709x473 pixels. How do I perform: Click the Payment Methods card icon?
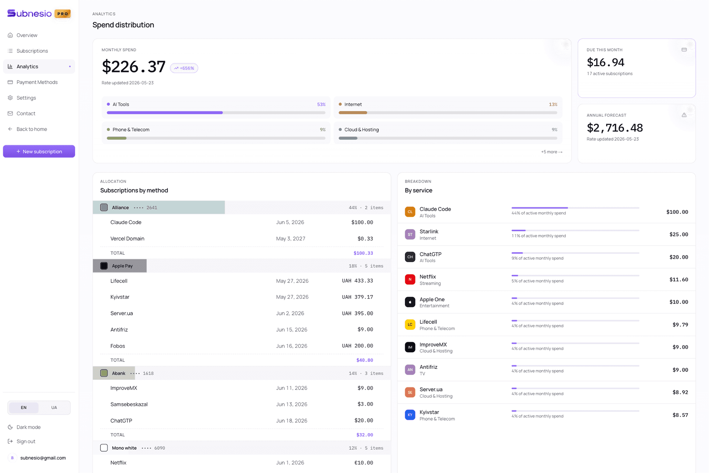pos(10,82)
